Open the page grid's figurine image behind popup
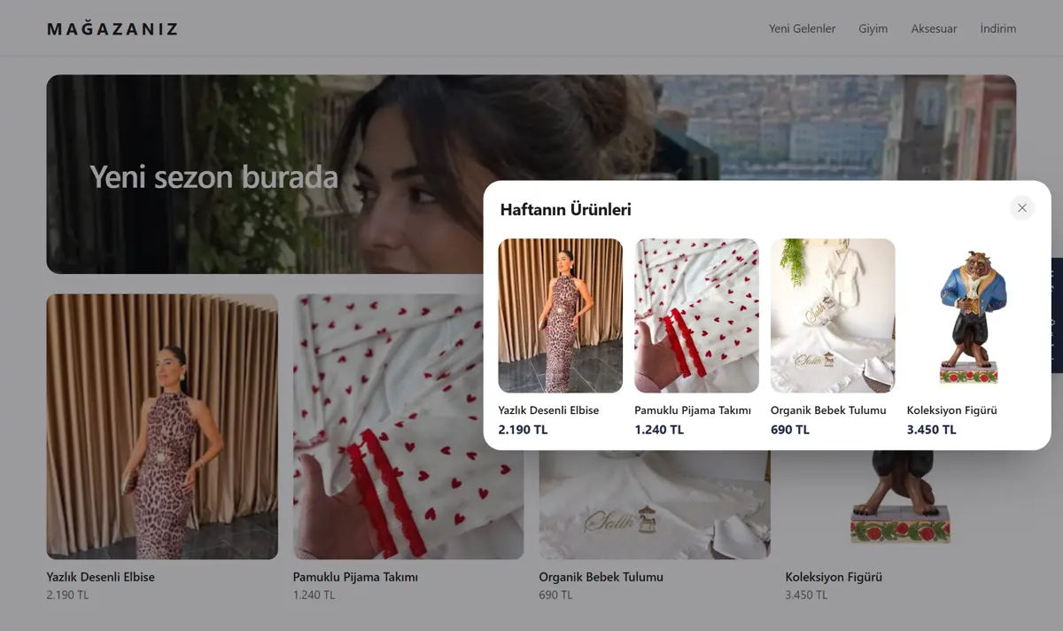Screen dimensions: 1063x631 901,504
